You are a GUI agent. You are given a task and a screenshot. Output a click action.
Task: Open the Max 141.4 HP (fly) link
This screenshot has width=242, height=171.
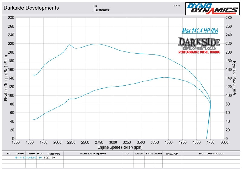tap(200, 31)
